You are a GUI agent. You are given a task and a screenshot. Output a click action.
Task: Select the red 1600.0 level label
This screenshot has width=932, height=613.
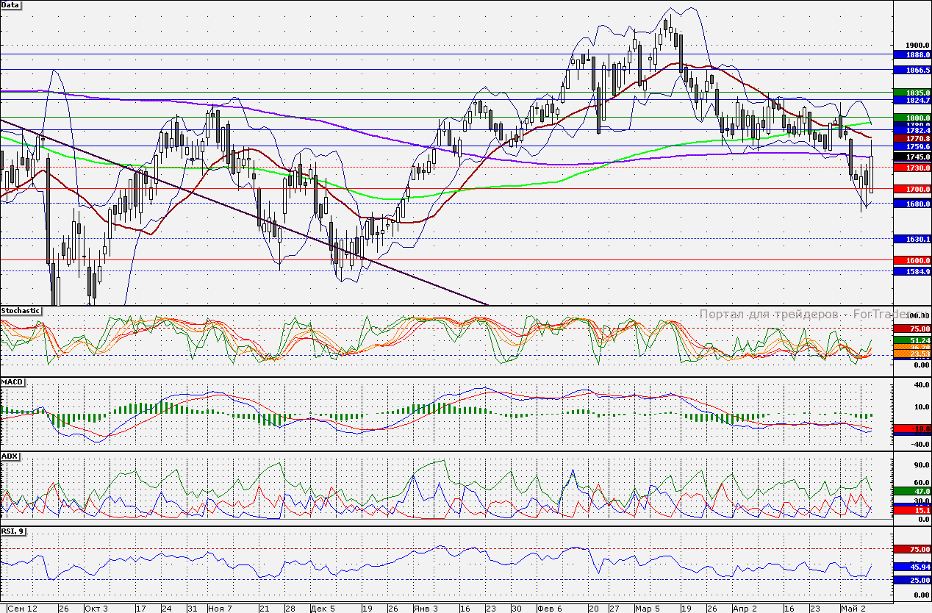tap(912, 261)
